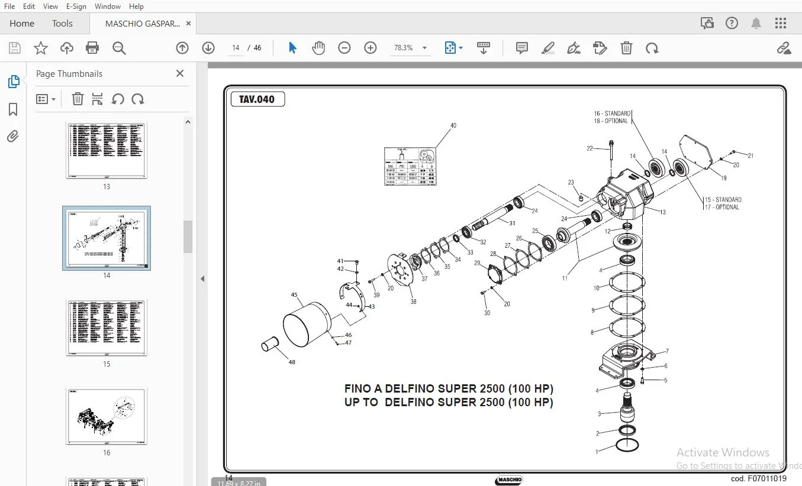The height and width of the screenshot is (486, 802).
Task: Delete selected thumbnails with the panel trash icon
Action: [78, 99]
